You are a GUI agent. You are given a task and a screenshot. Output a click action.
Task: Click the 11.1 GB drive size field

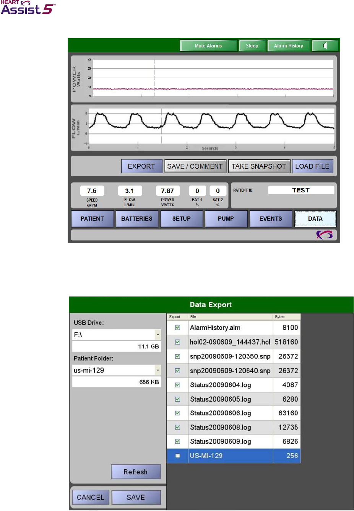click(117, 347)
